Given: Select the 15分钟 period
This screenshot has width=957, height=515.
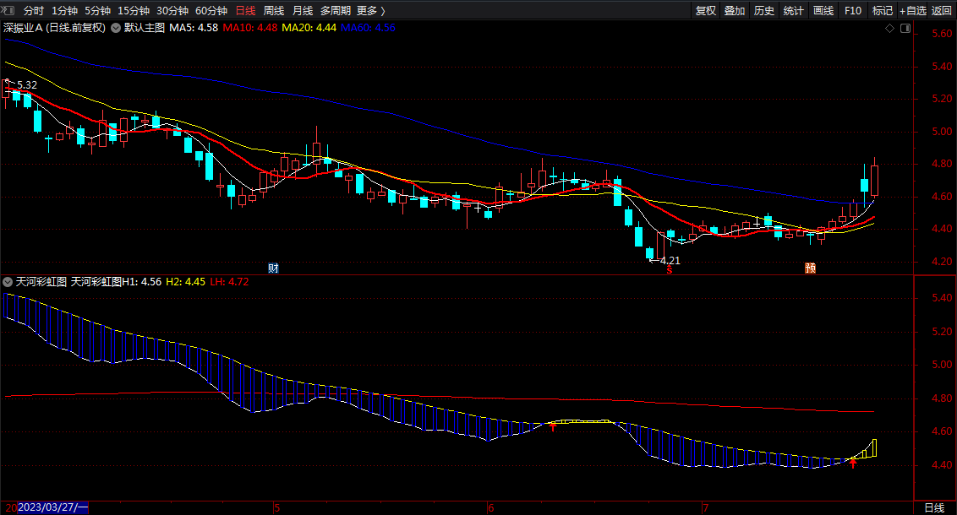Looking at the screenshot, I should pyautogui.click(x=133, y=10).
